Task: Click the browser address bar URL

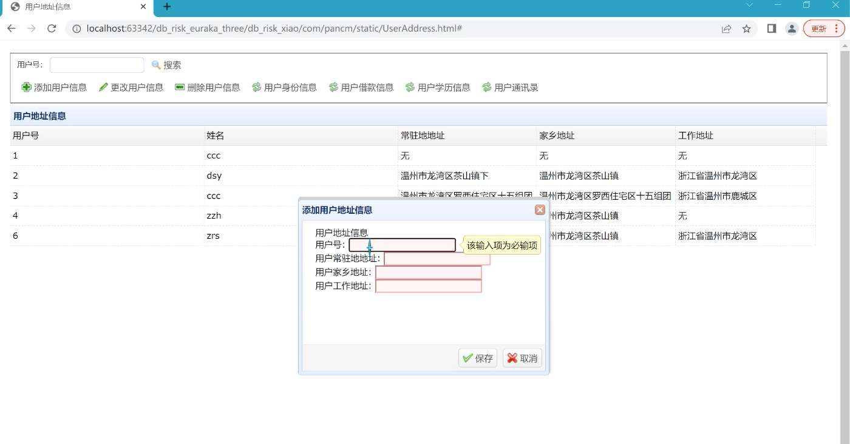Action: point(274,29)
